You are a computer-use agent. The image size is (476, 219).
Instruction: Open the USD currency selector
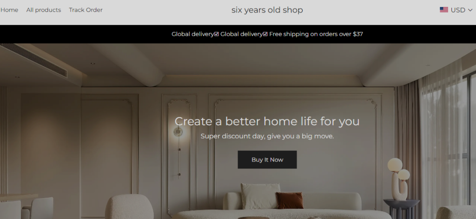[456, 10]
